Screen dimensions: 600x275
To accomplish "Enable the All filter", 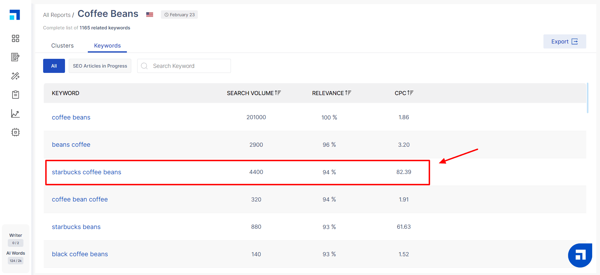I will (54, 66).
